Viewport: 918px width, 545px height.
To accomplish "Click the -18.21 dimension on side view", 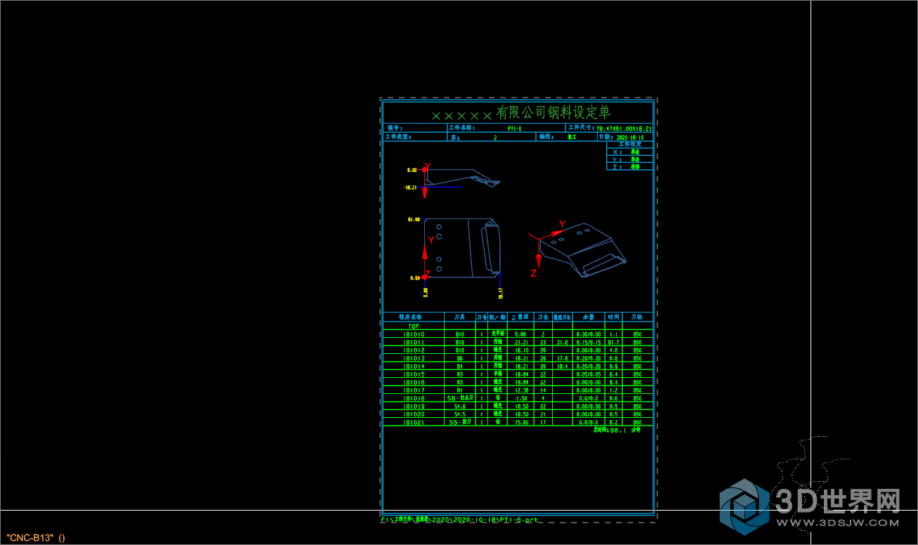I will coord(409,188).
